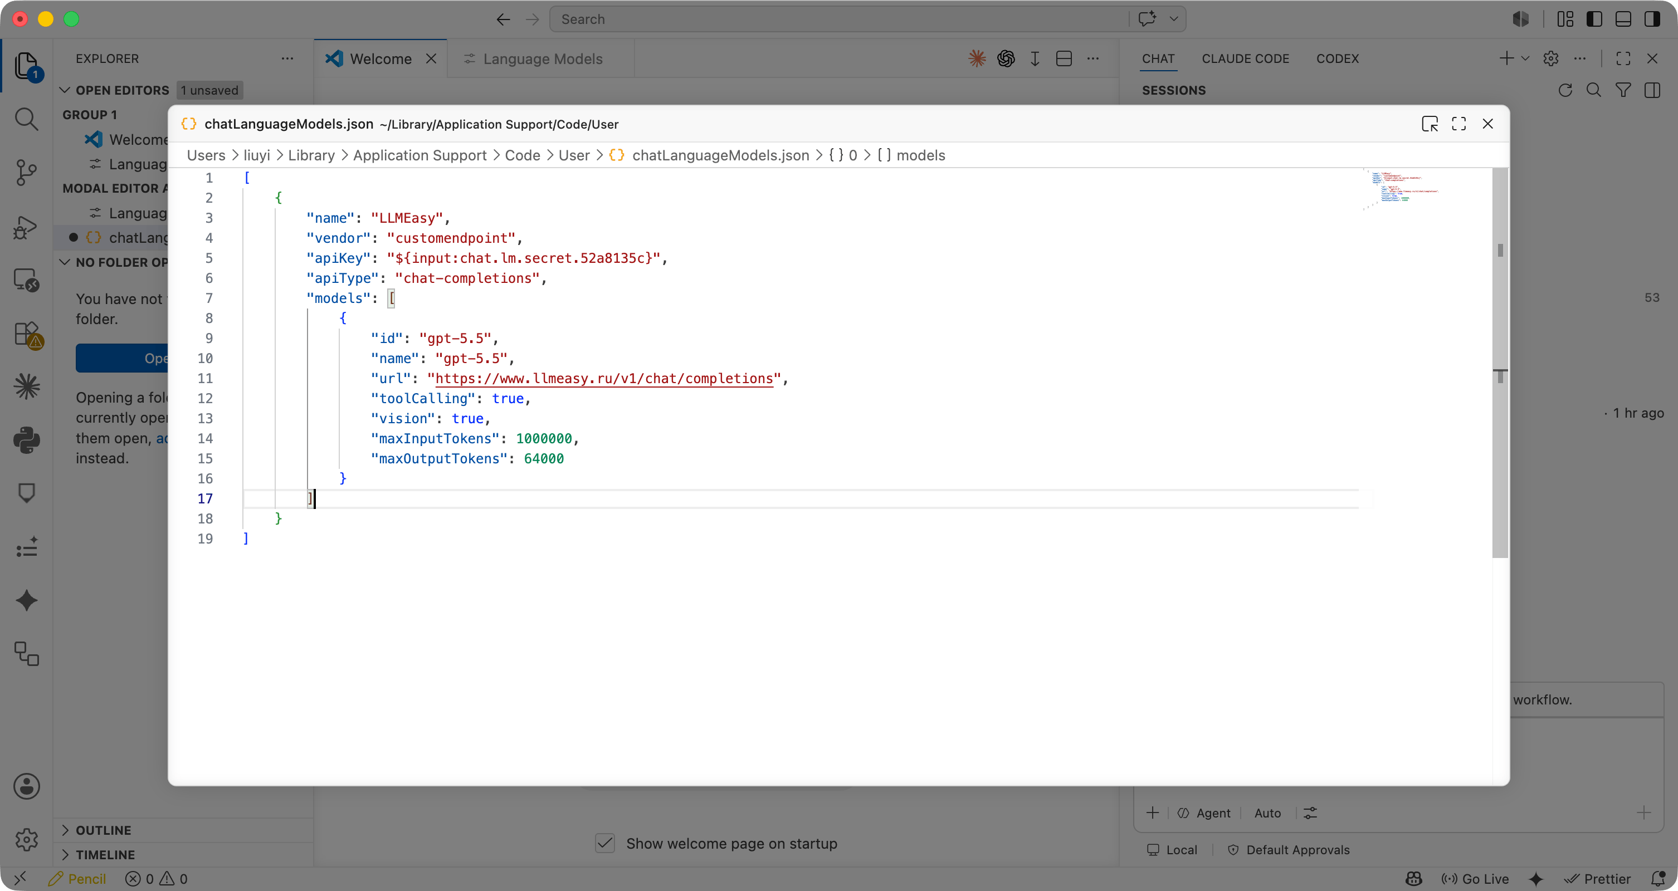The height and width of the screenshot is (891, 1678).
Task: Open Remote Explorer view
Action: click(x=26, y=280)
